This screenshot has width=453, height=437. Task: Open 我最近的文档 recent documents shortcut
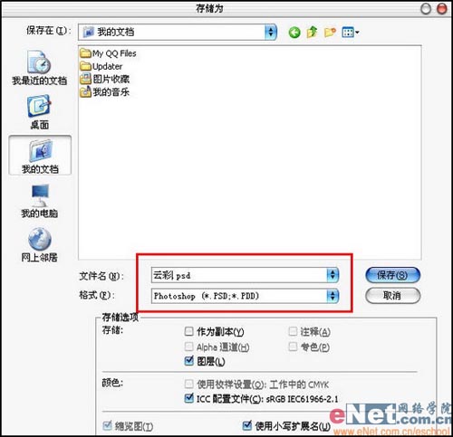(x=39, y=68)
